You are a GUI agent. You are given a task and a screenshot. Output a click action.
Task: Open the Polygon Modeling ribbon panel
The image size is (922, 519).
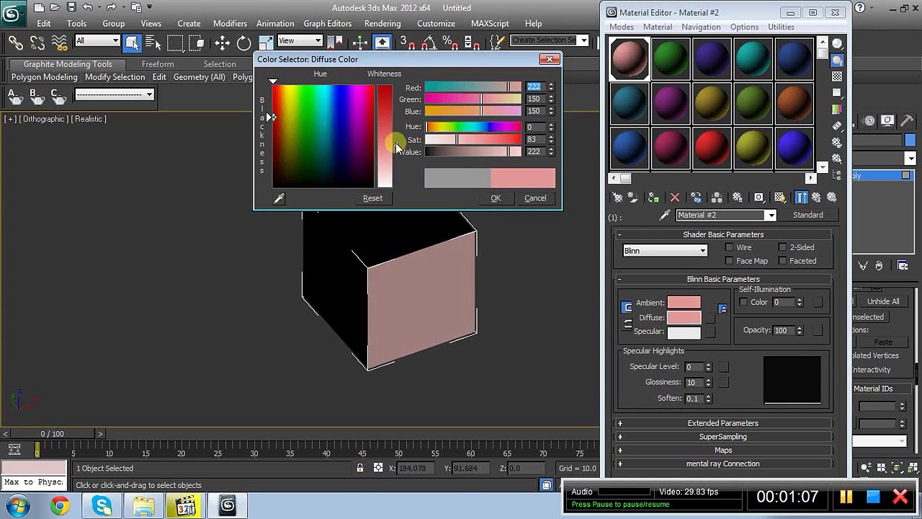(45, 77)
